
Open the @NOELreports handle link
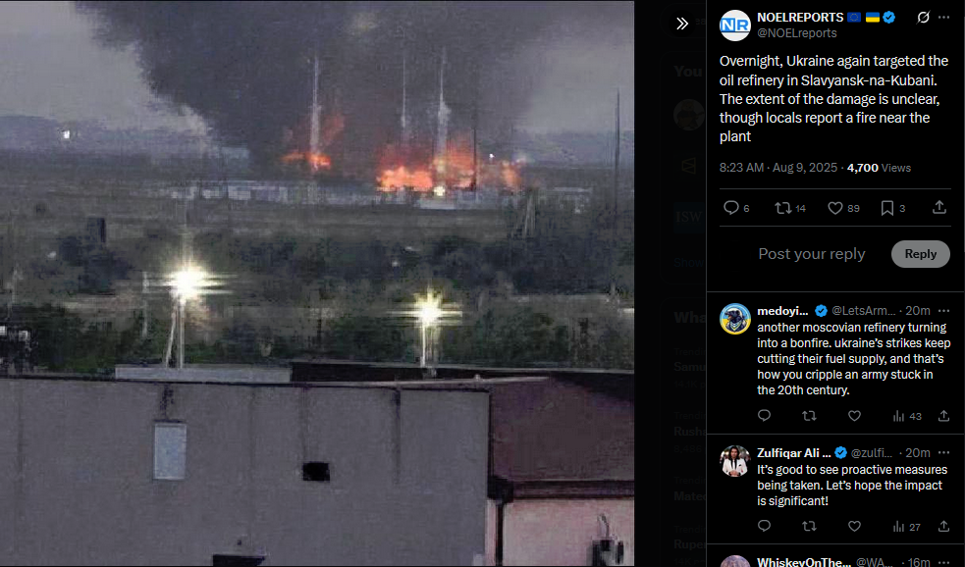pos(796,33)
